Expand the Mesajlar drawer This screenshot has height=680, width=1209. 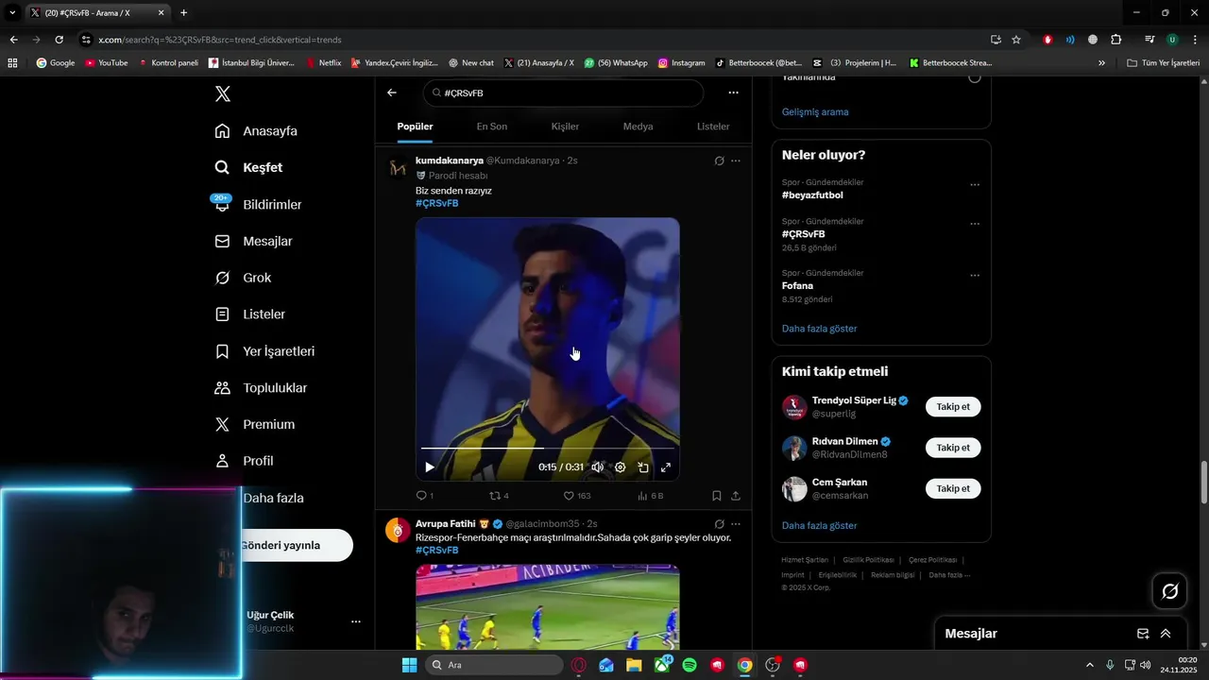click(x=1166, y=634)
